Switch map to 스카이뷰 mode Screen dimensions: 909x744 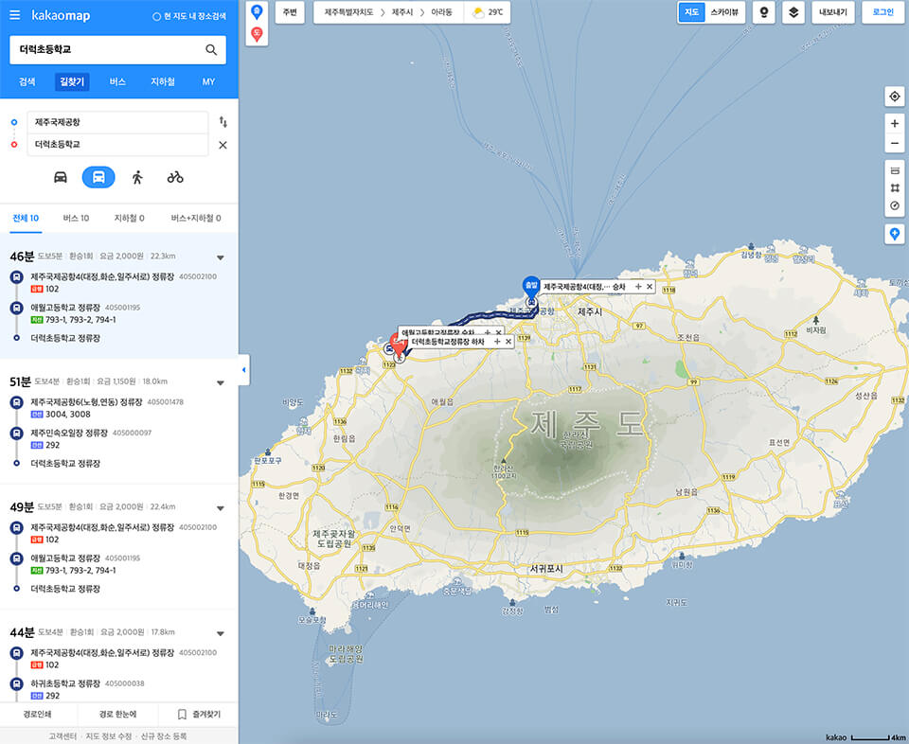click(724, 12)
